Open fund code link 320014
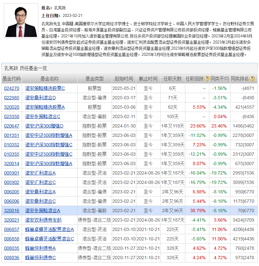This screenshot has height=266, width=259. (x=12, y=164)
